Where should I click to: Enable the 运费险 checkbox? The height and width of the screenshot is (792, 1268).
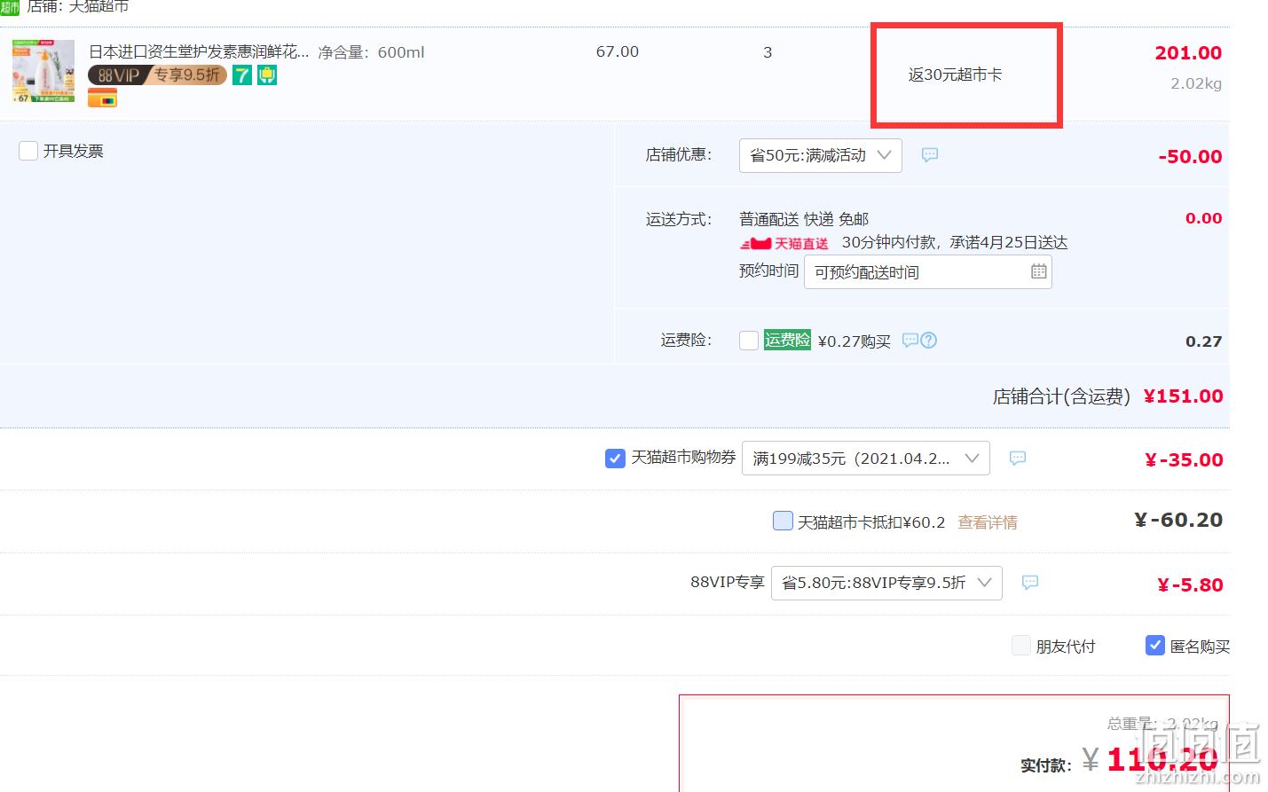pyautogui.click(x=749, y=341)
